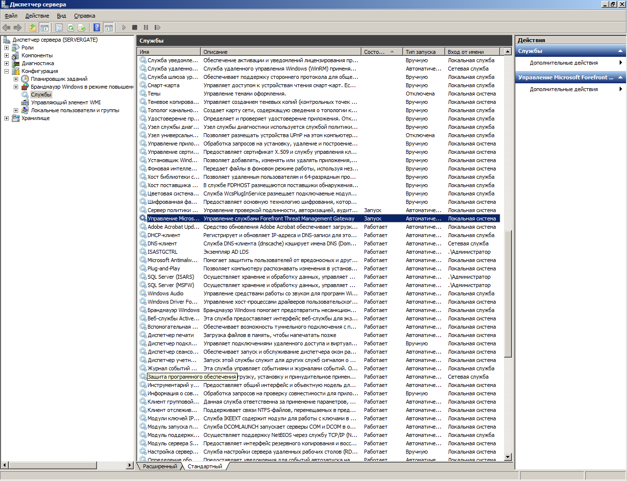Toggle the action pane visibility button
Viewport: 627px width, 482px height.
coord(109,28)
